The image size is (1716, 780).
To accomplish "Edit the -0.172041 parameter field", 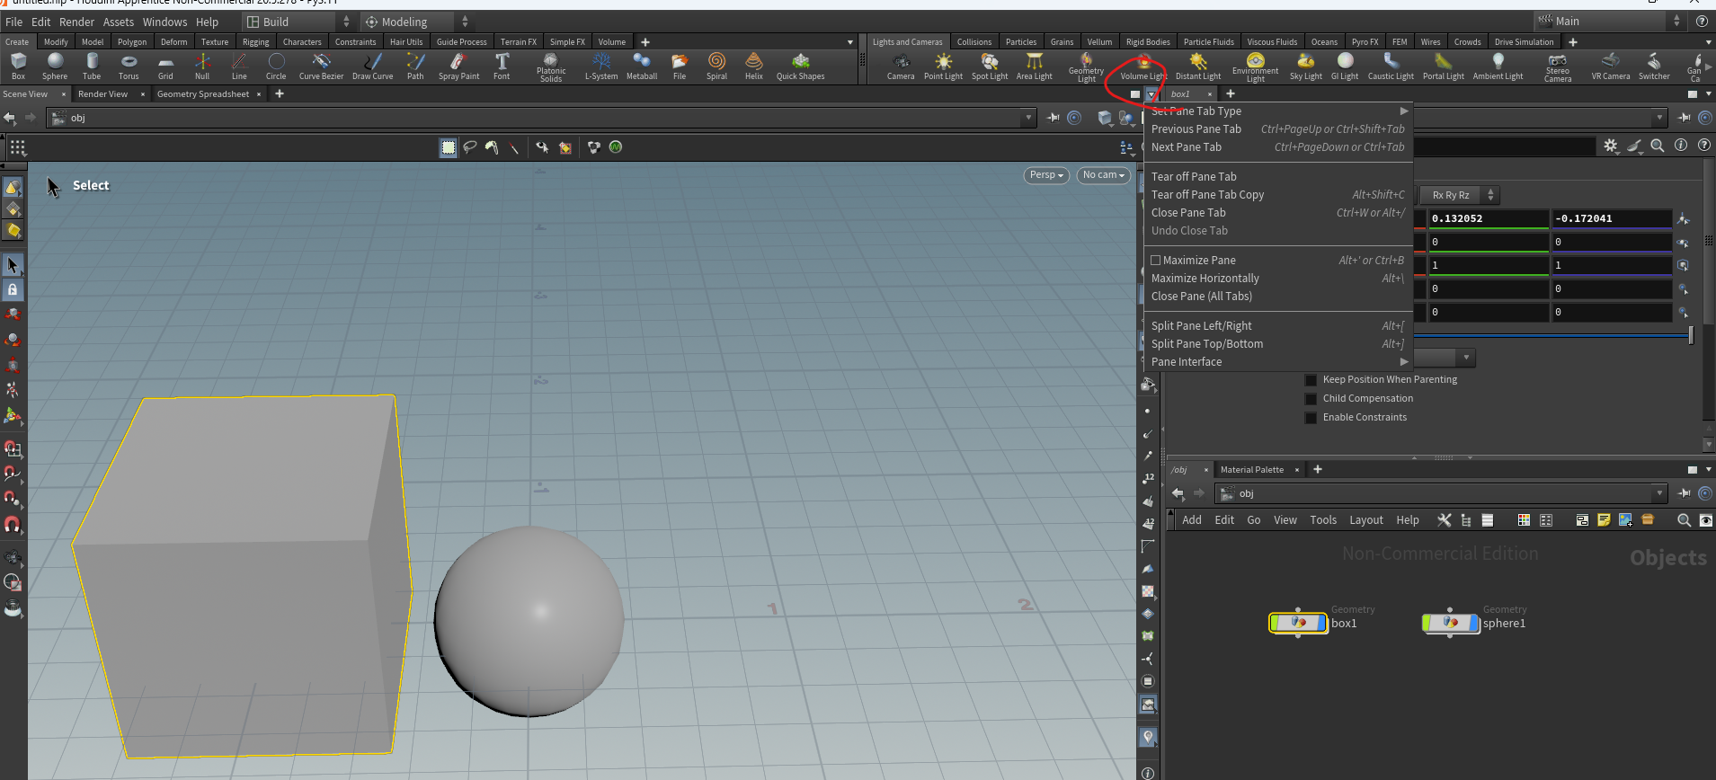I will pos(1612,218).
